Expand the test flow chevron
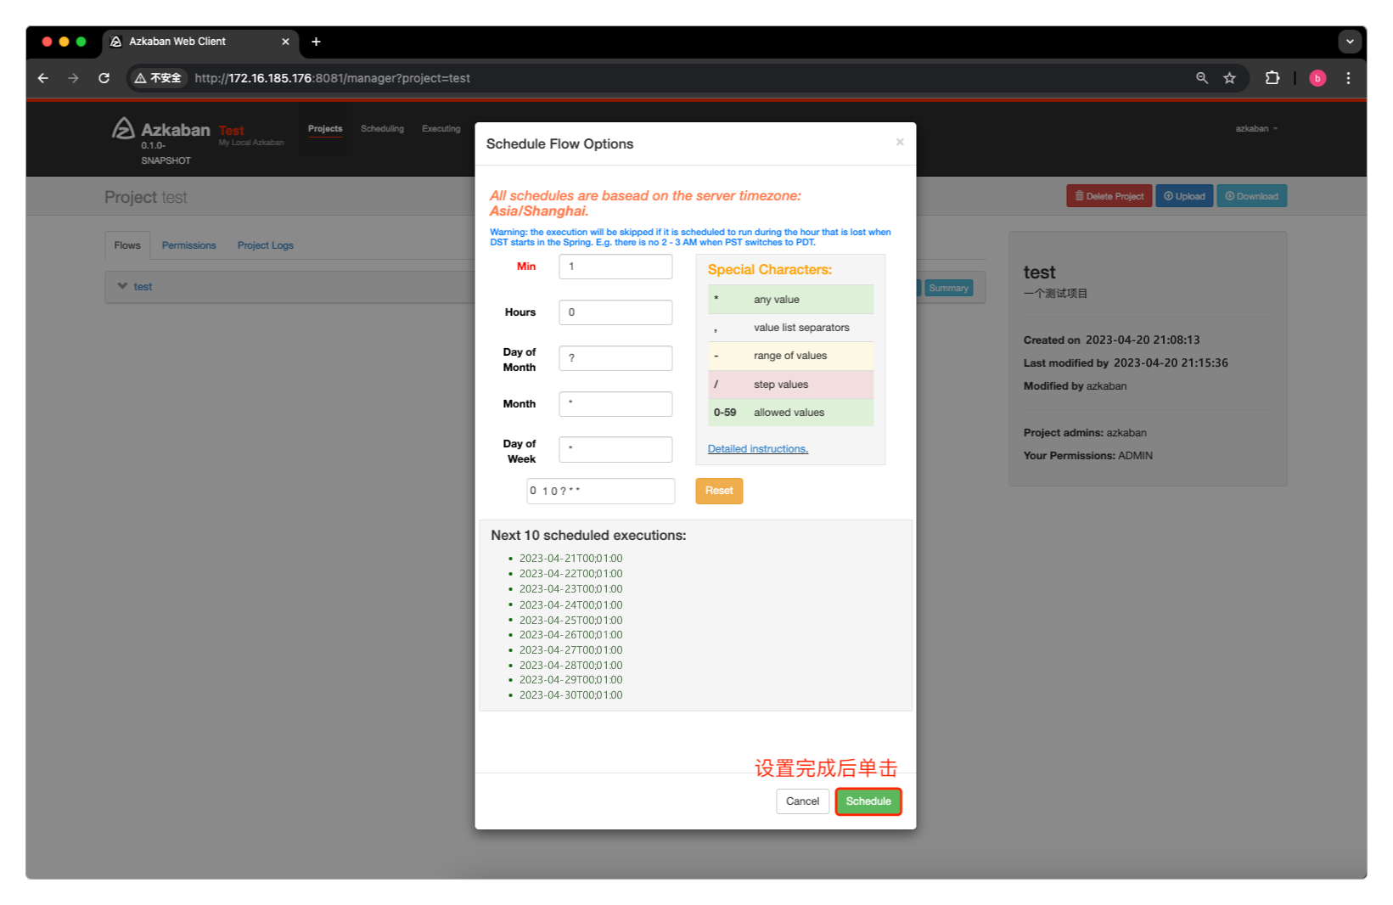The height and width of the screenshot is (905, 1393). [122, 286]
